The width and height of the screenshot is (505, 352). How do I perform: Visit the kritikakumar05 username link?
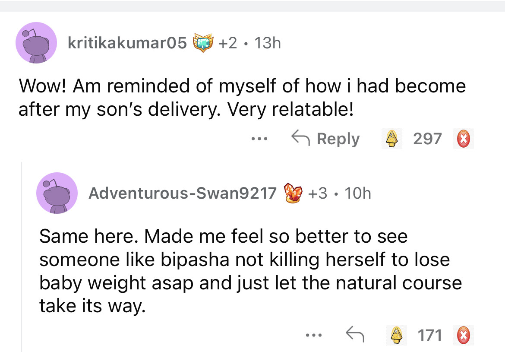pyautogui.click(x=127, y=43)
